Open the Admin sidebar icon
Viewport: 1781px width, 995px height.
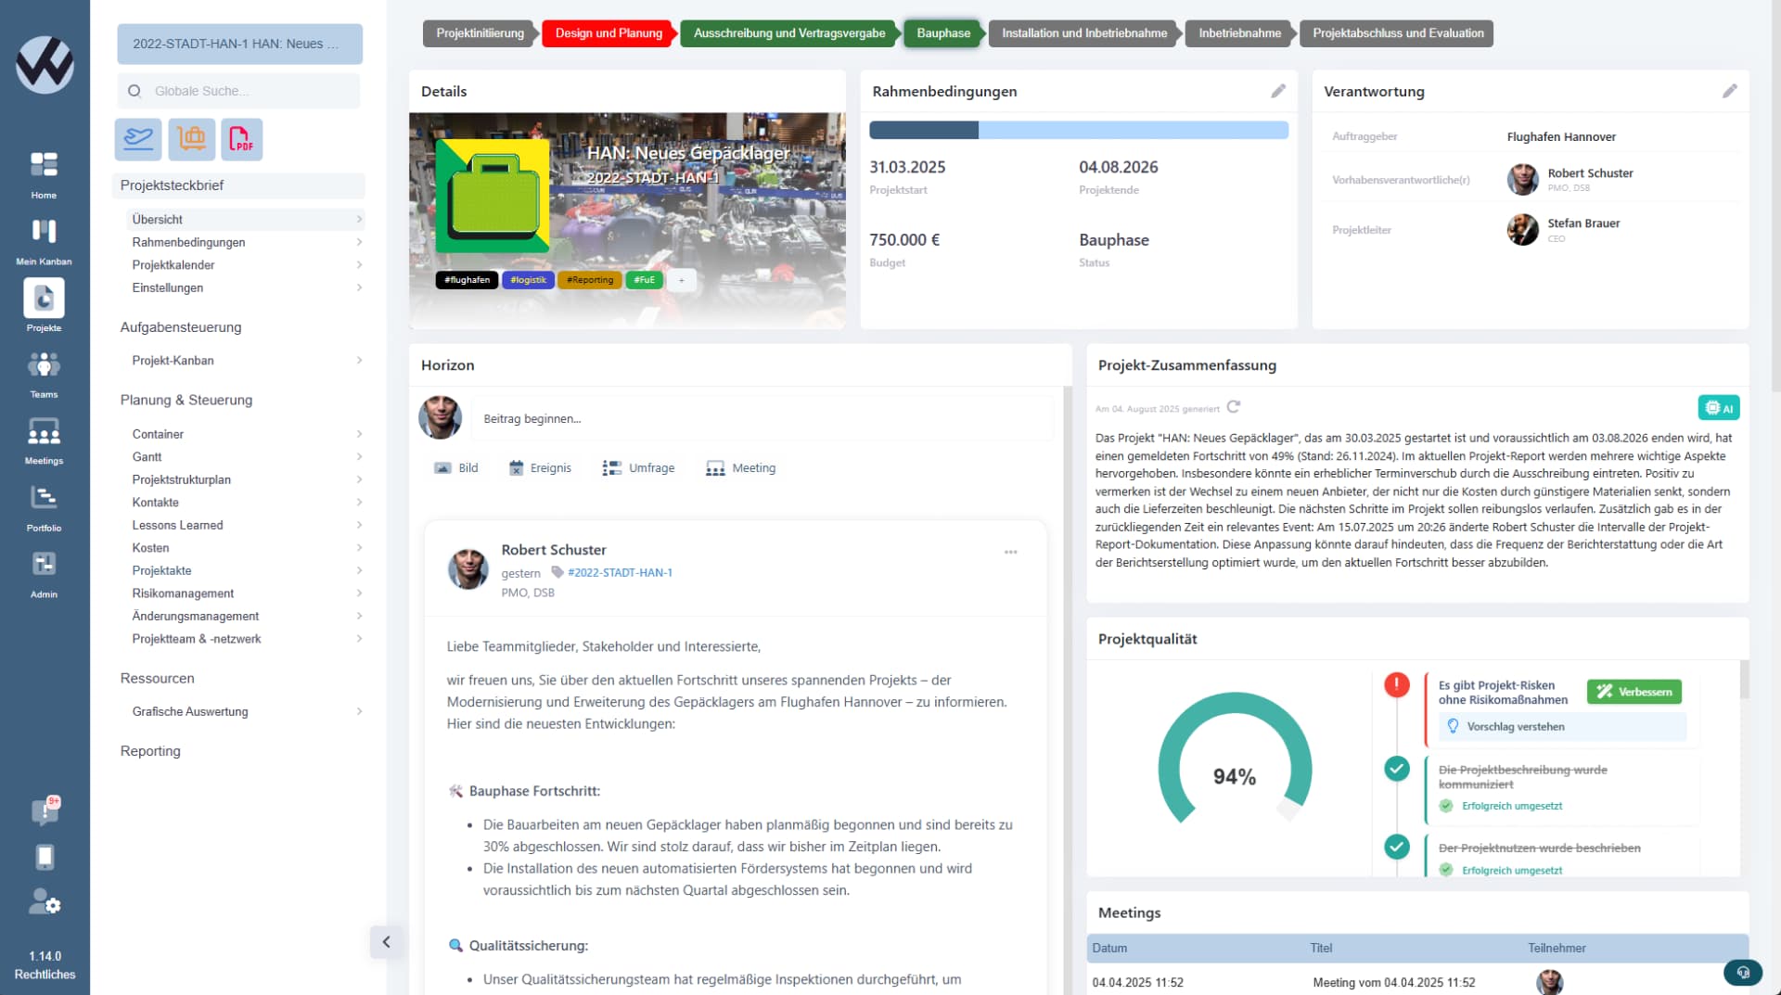tap(44, 564)
